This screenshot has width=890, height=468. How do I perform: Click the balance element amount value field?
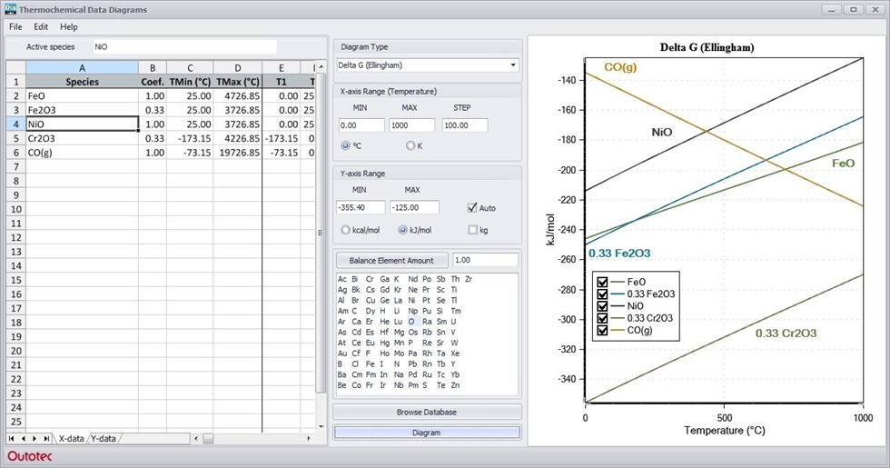coord(485,260)
